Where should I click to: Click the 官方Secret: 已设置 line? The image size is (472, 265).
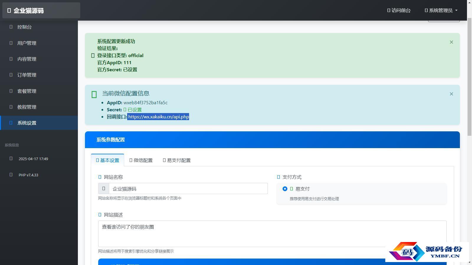pos(117,69)
